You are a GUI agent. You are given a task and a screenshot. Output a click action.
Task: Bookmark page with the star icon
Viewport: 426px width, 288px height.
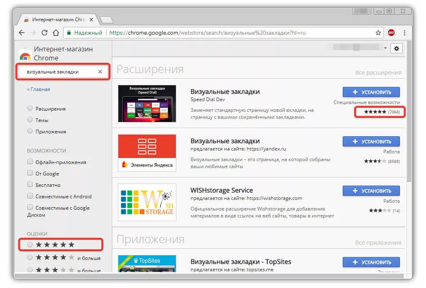(x=378, y=33)
